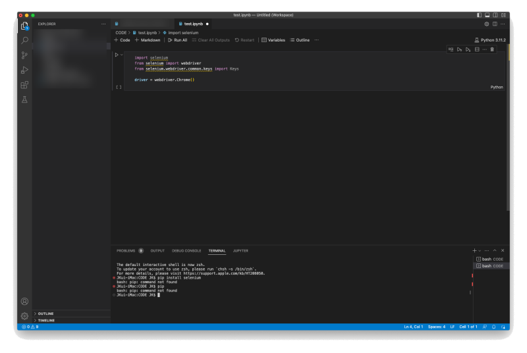Select the TERMINAL panel tab
Image resolution: width=527 pixels, height=353 pixels.
(217, 251)
